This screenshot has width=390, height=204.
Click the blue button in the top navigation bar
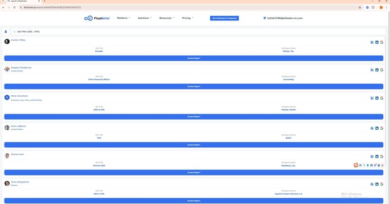click(224, 18)
